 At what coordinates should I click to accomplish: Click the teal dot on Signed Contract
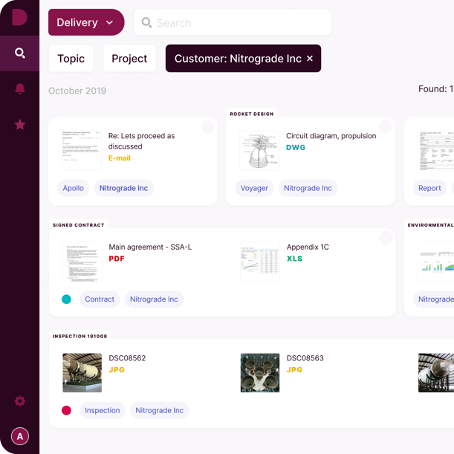click(x=66, y=299)
